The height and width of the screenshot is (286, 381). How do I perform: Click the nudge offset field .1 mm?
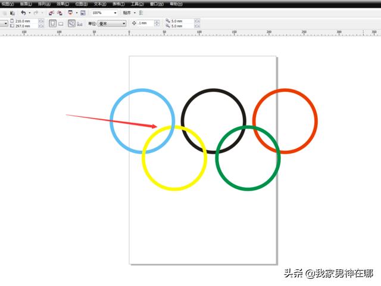click(145, 23)
